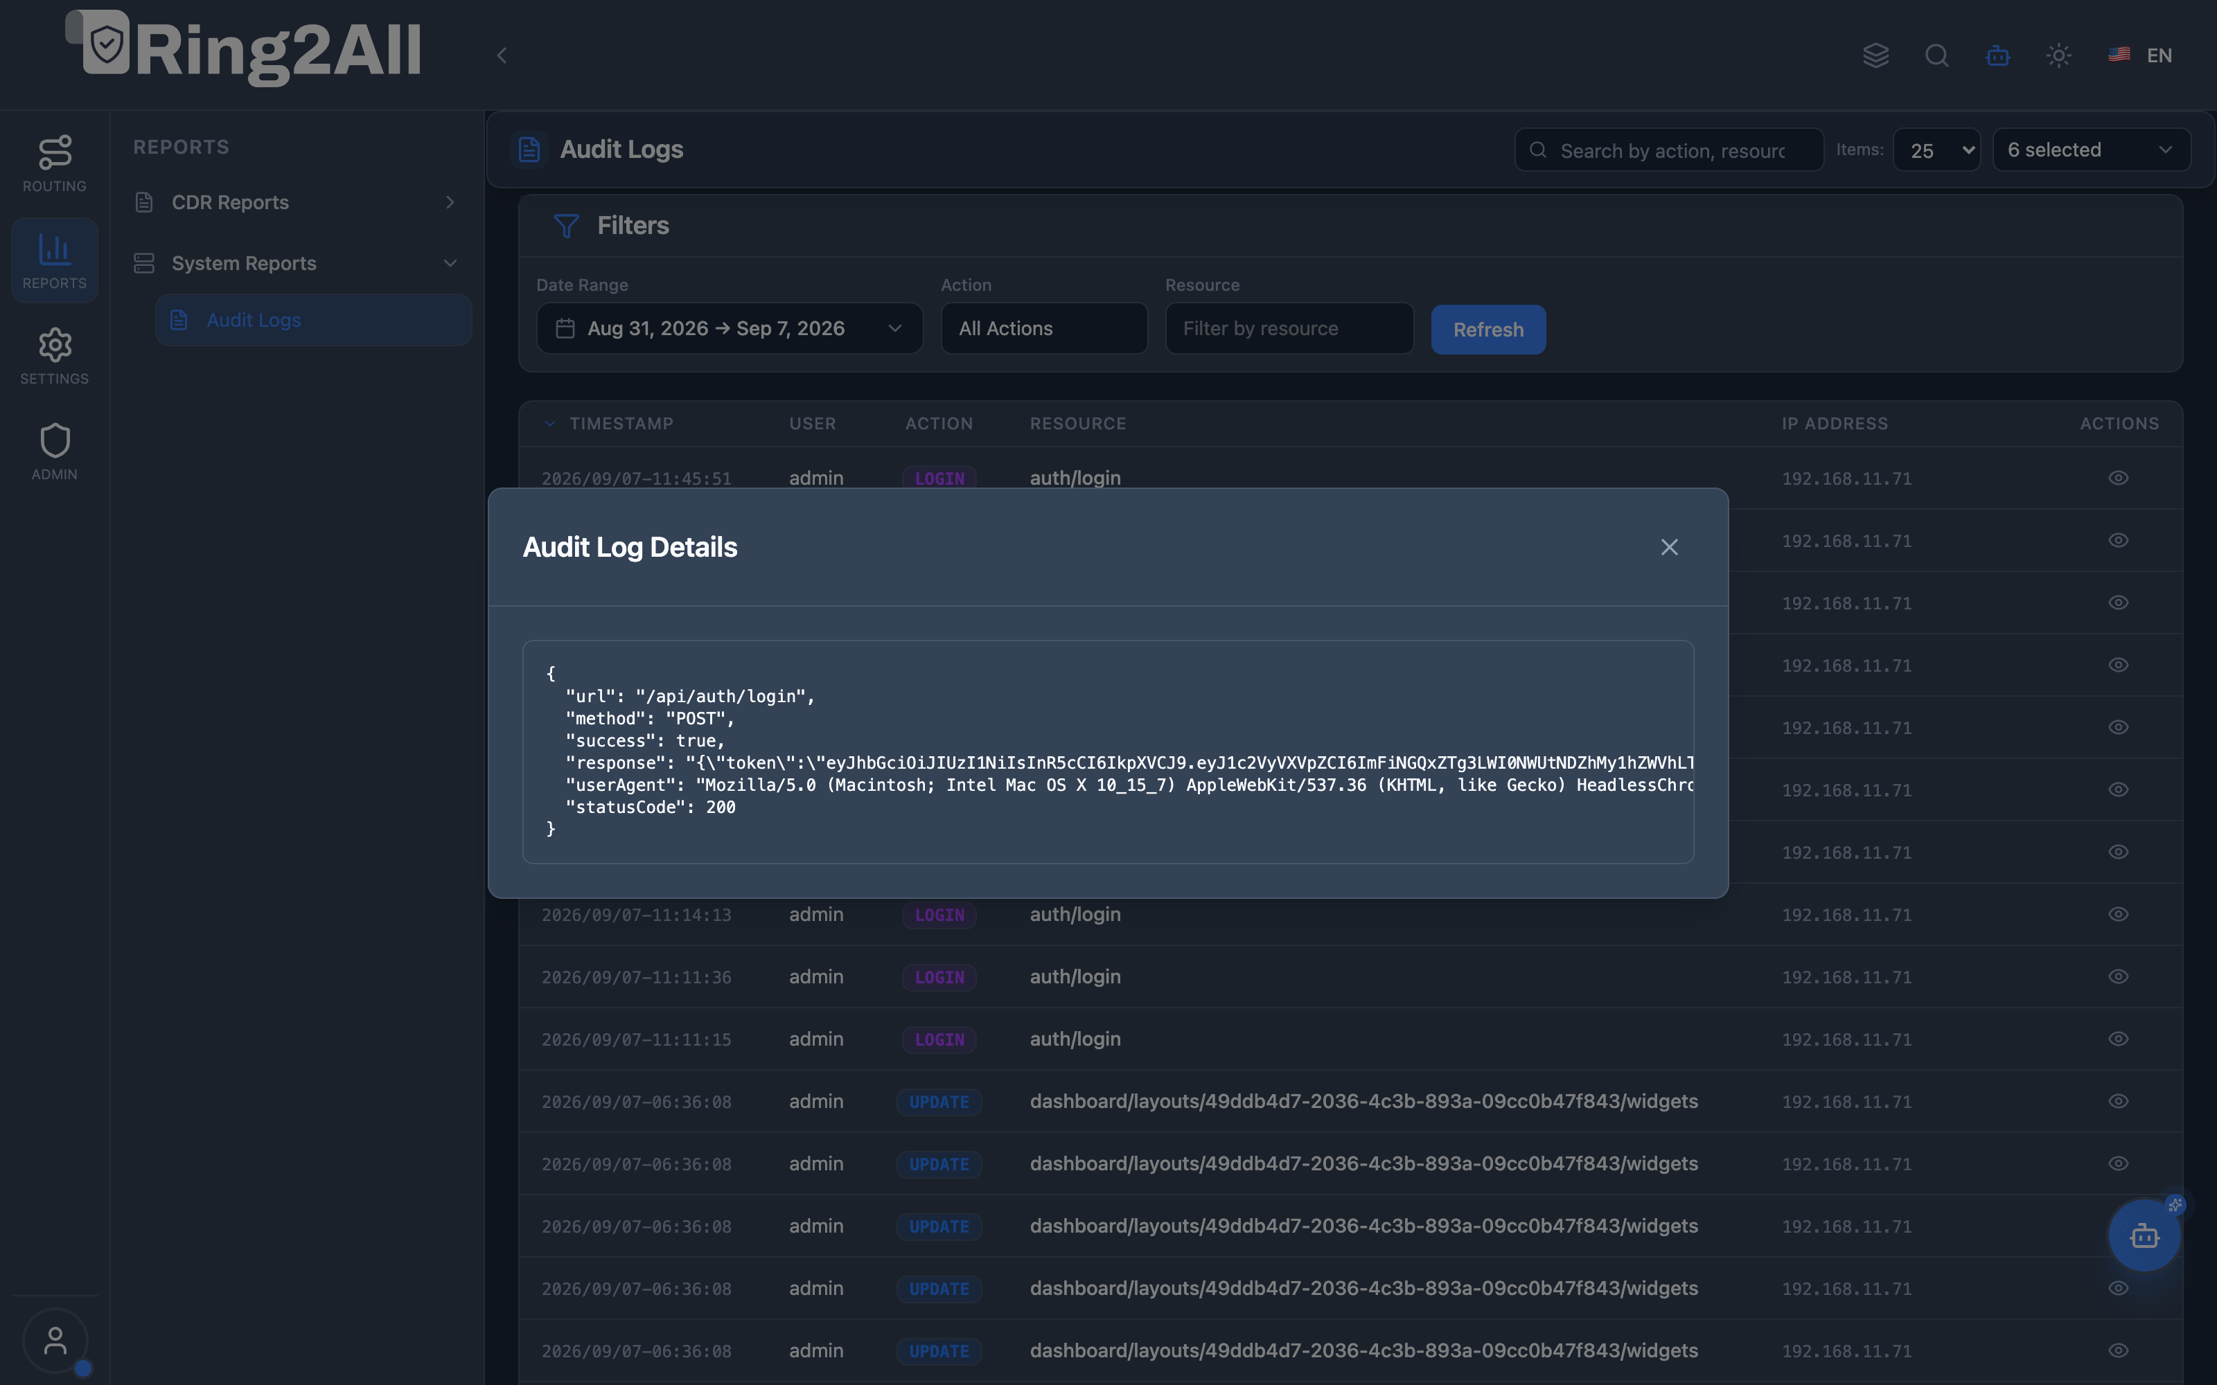
Task: Switch theme with the sun icon
Action: point(2058,55)
